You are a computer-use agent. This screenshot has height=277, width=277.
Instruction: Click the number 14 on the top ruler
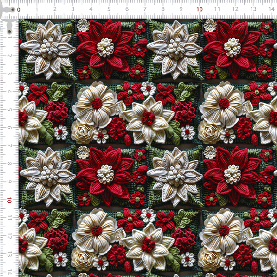[271, 9]
